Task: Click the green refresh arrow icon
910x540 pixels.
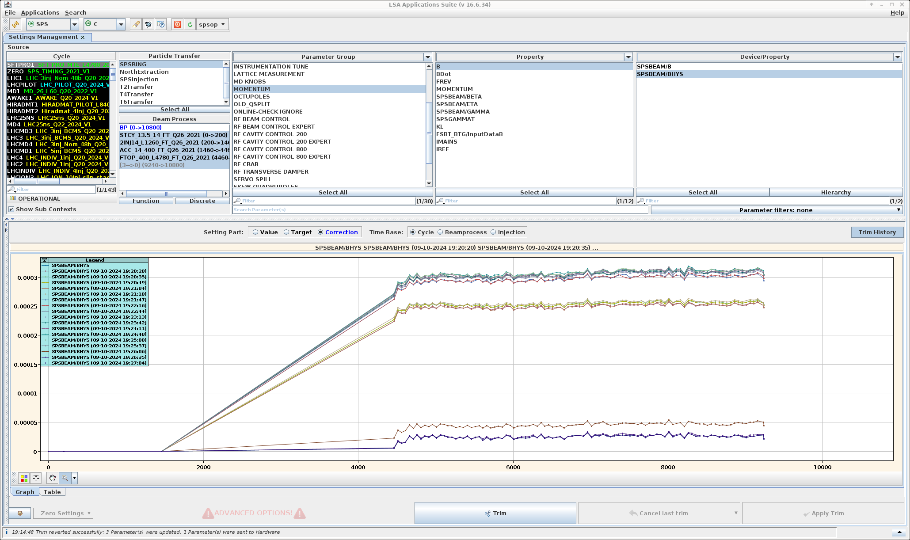Action: point(190,24)
